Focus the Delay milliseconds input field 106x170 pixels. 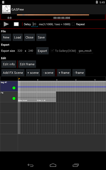(35, 24)
